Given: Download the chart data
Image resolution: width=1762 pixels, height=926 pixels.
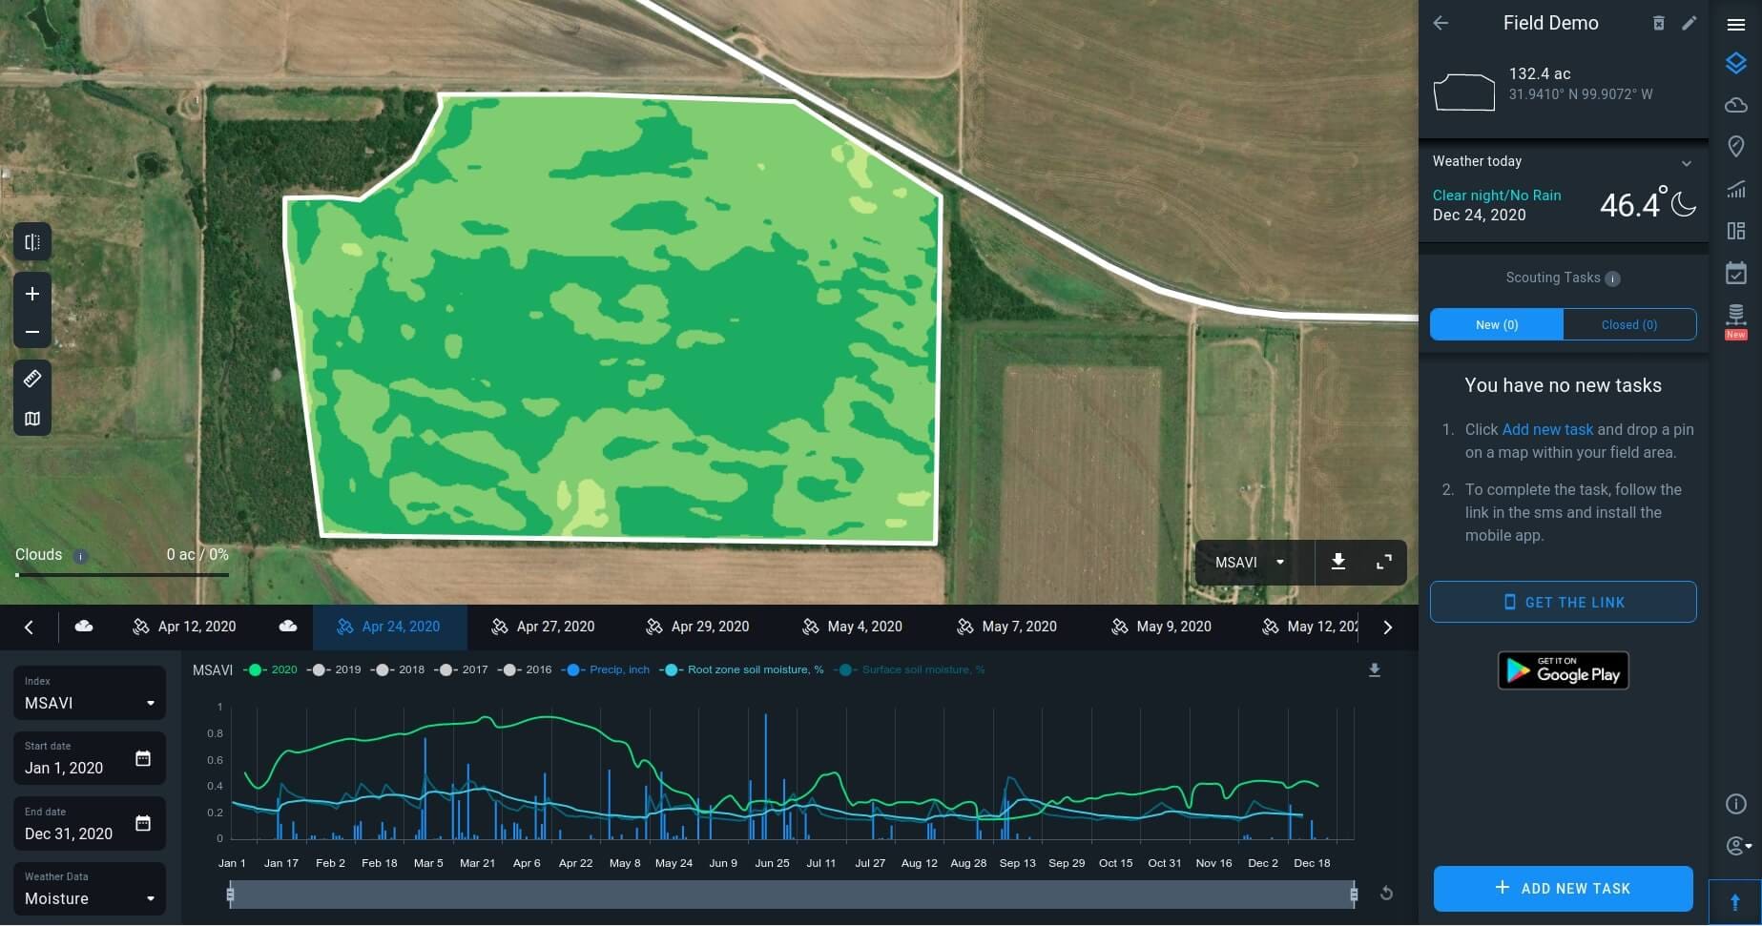Looking at the screenshot, I should (x=1375, y=670).
